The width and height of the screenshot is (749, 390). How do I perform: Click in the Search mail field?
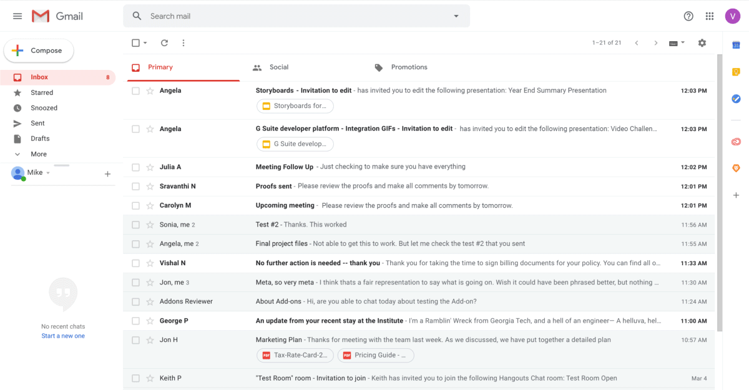coord(293,16)
